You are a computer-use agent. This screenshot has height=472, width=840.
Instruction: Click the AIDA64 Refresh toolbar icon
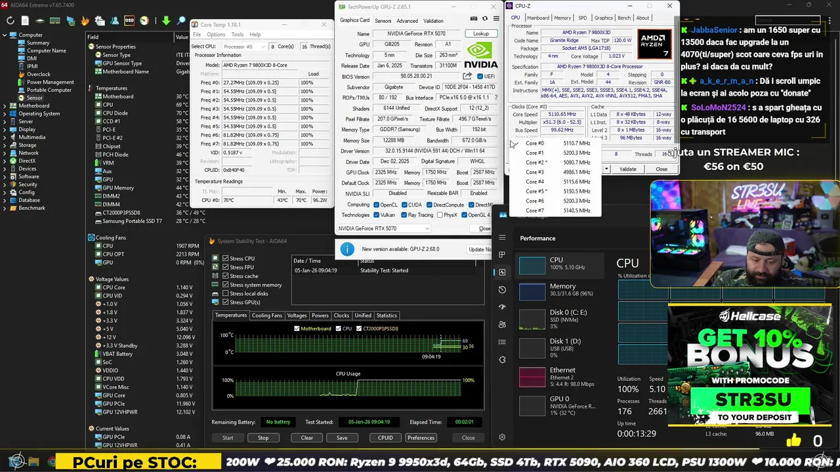click(10, 21)
